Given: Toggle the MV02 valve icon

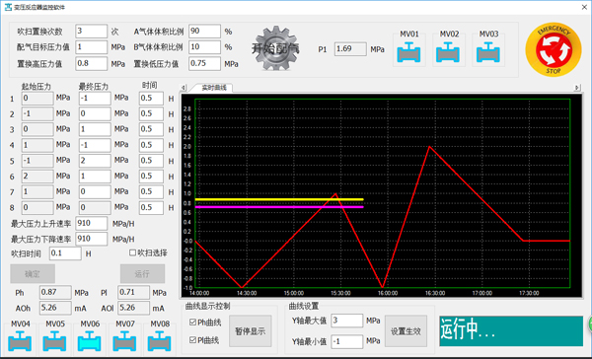Looking at the screenshot, I should (448, 52).
